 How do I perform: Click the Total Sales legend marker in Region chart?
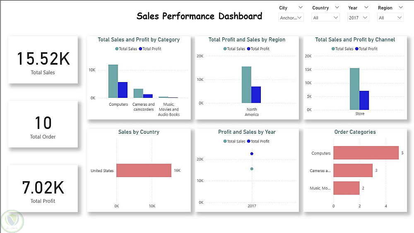pos(225,49)
